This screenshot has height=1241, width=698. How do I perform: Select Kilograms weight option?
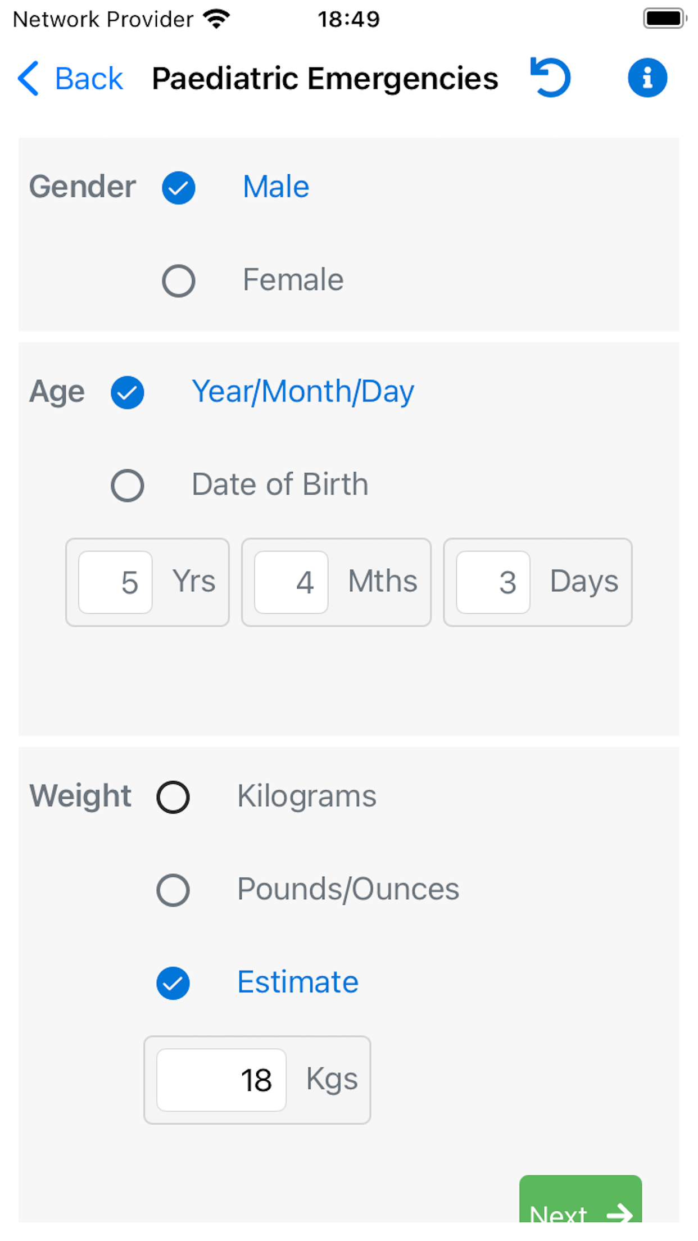tap(173, 797)
